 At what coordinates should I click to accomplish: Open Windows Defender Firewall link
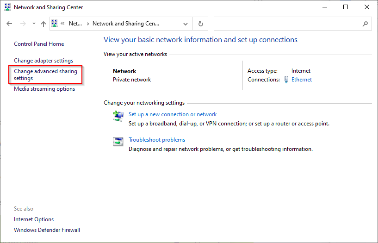(47, 230)
